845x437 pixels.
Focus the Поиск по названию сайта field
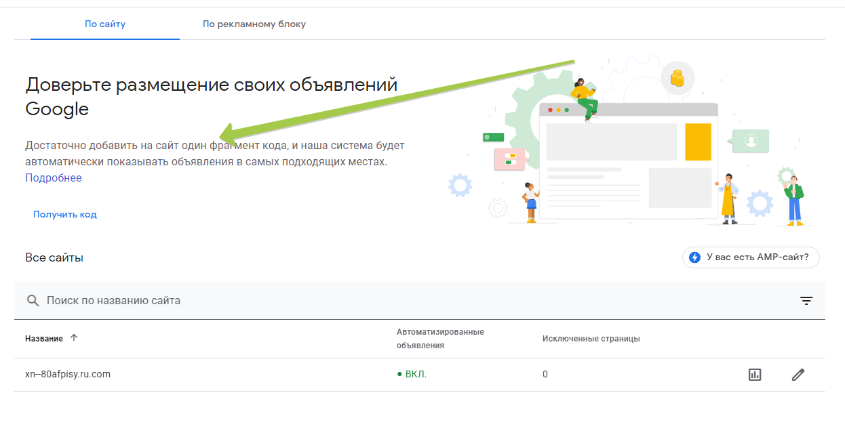coord(419,300)
